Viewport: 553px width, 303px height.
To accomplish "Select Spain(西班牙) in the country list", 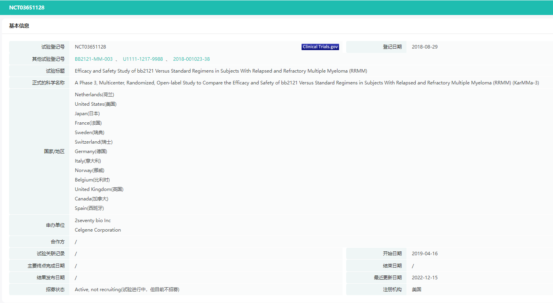I will click(90, 208).
